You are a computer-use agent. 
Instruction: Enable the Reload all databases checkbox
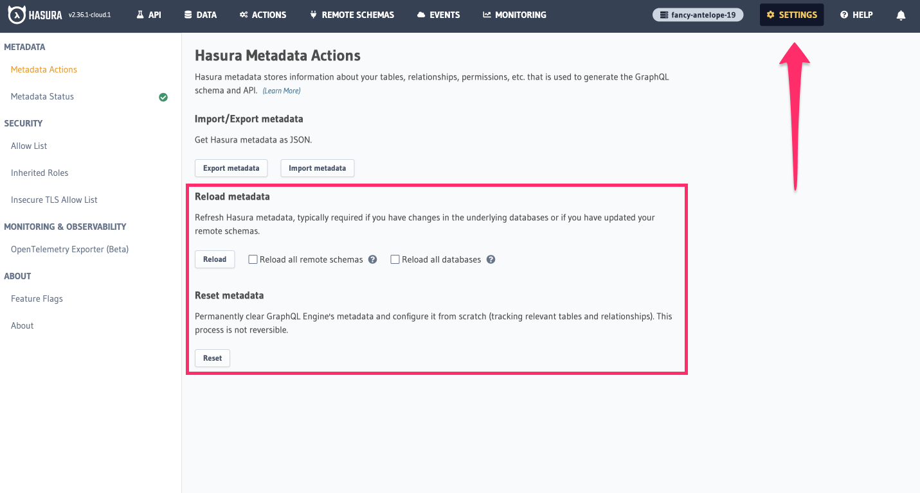click(395, 259)
